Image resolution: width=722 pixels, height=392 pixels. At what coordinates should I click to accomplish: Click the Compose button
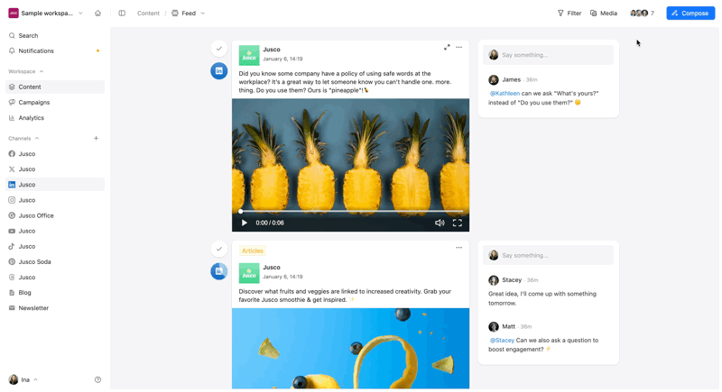pos(690,14)
